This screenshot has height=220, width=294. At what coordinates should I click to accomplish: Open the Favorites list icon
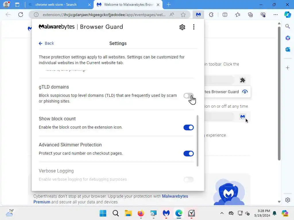pyautogui.click(x=237, y=15)
